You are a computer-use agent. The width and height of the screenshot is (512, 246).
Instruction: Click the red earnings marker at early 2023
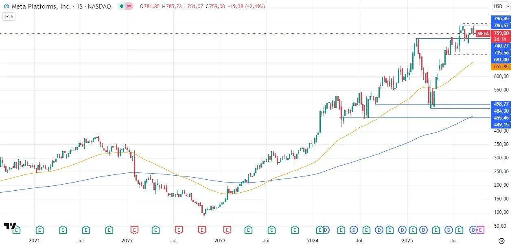tap(227, 230)
